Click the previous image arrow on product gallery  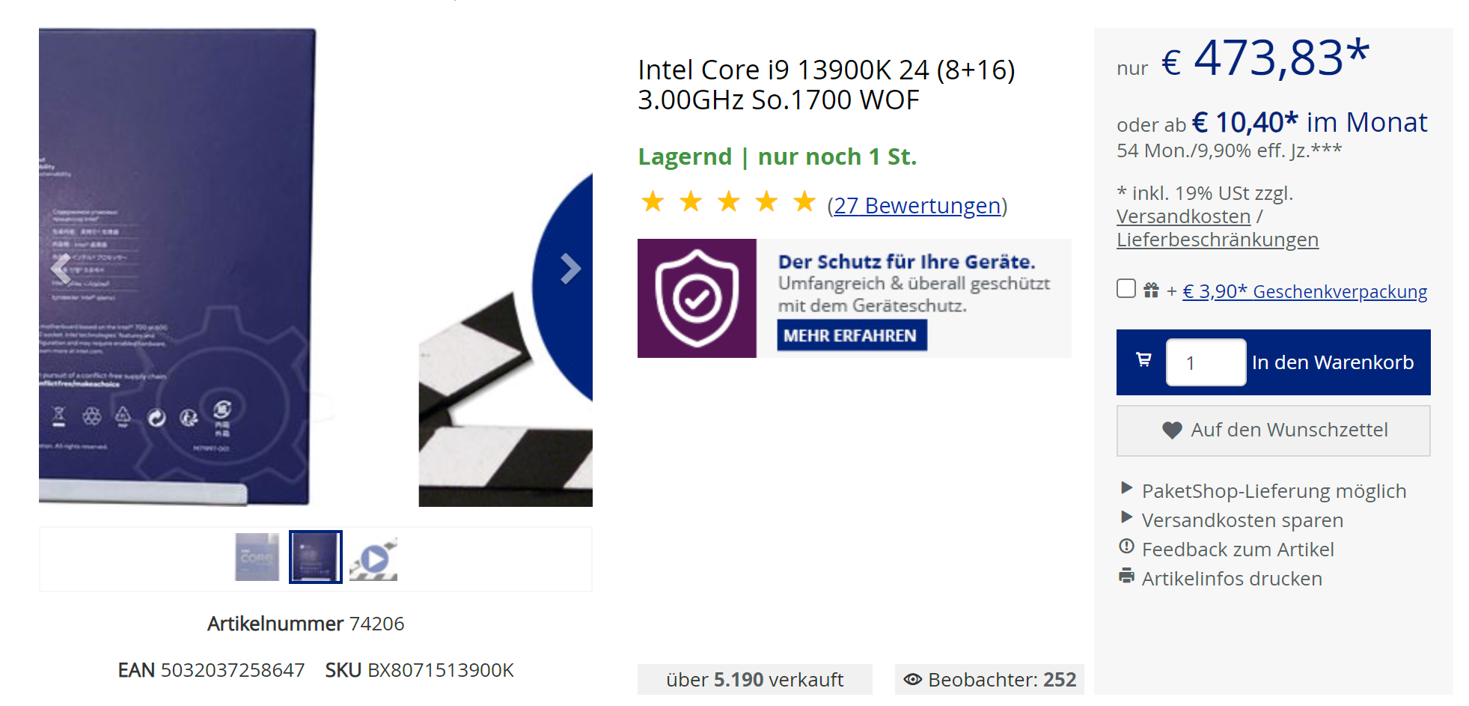coord(61,269)
